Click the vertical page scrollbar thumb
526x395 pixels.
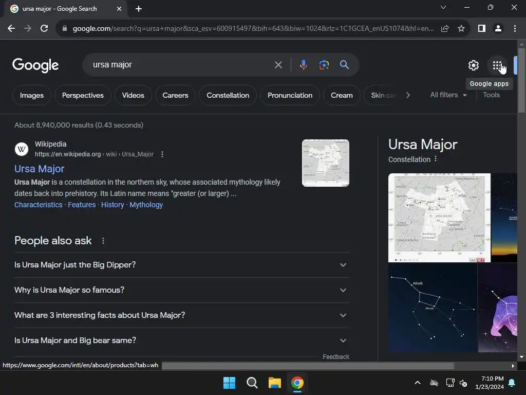pos(521,81)
